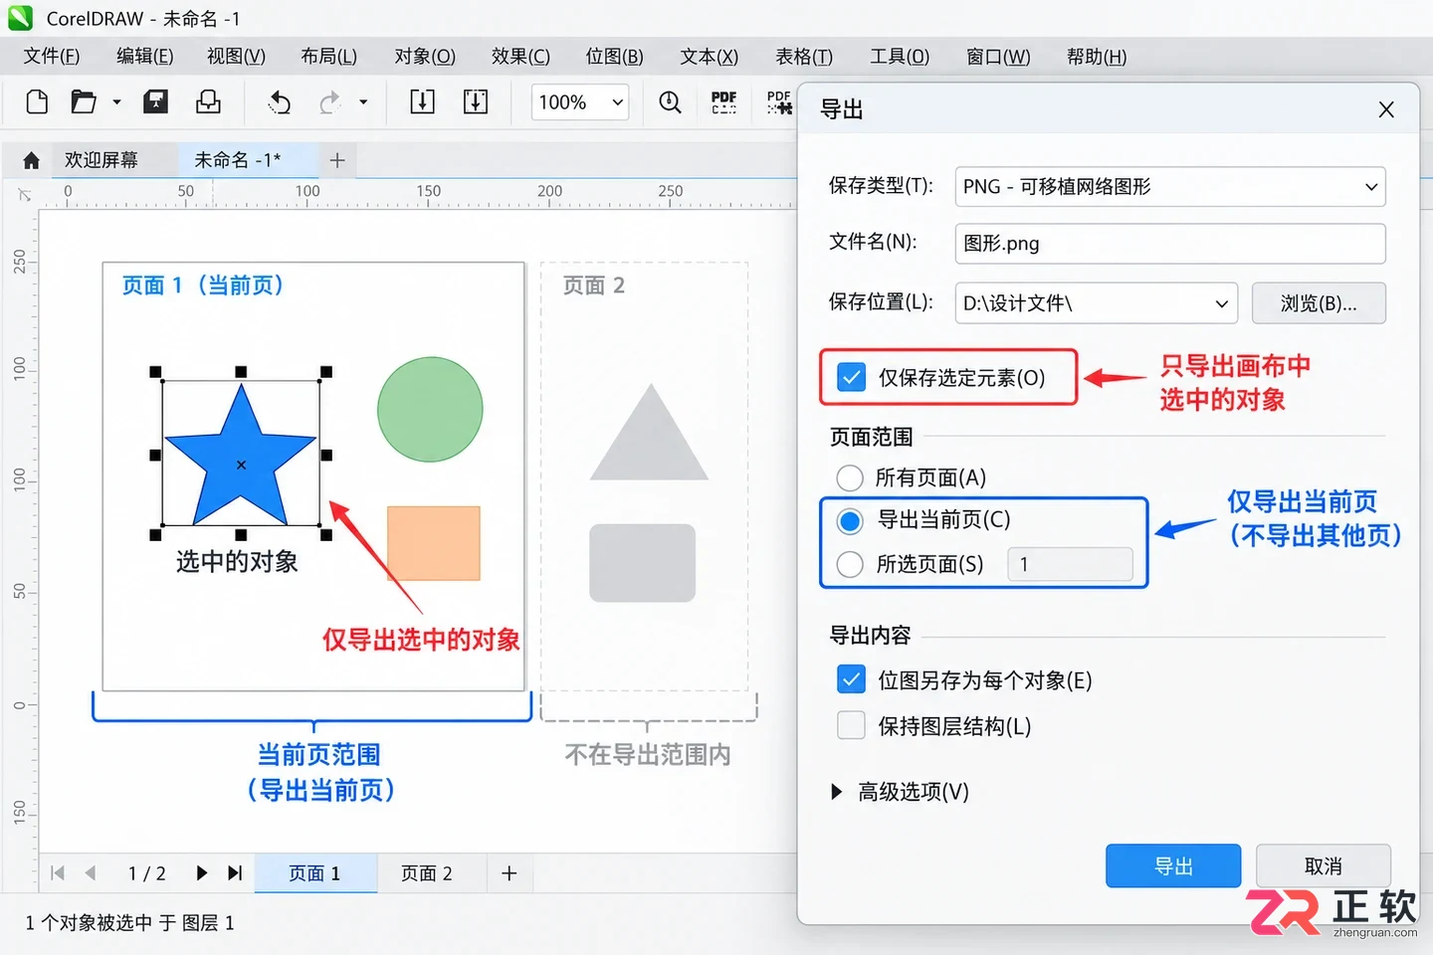The image size is (1433, 955).
Task: Jump to the last page
Action: (235, 873)
